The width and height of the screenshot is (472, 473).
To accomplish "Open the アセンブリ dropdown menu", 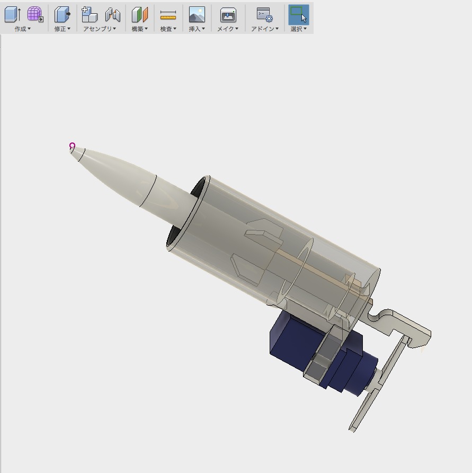I will pyautogui.click(x=100, y=29).
